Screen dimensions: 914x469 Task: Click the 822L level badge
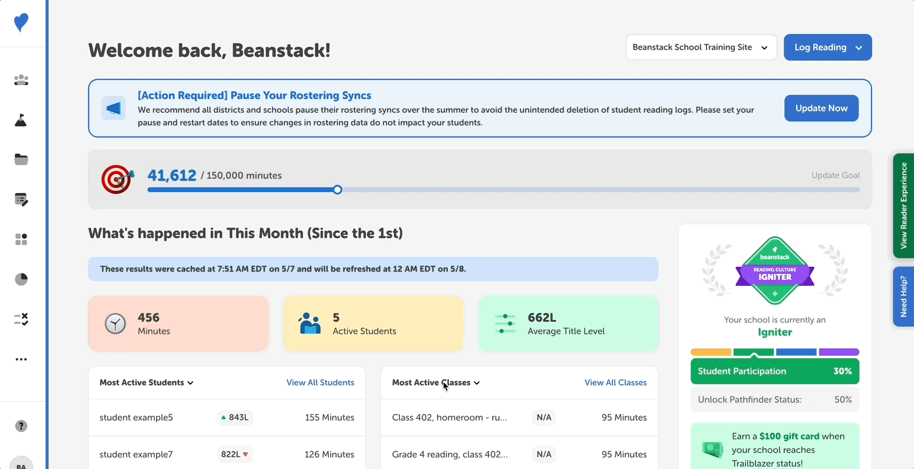pos(234,454)
